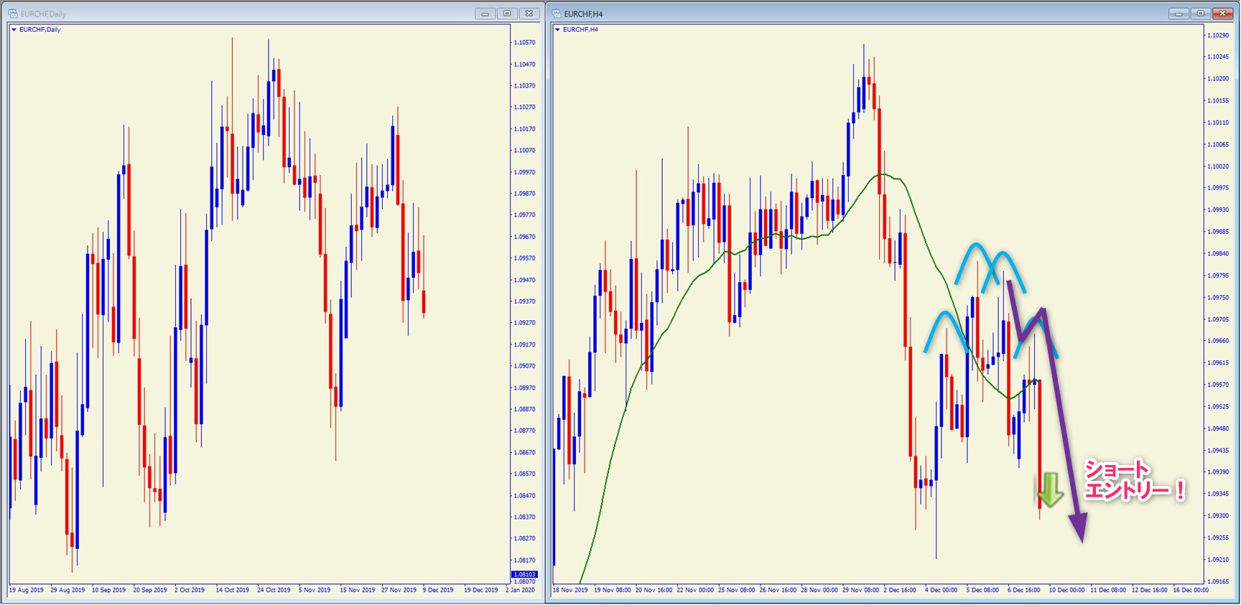Click the 22 Nov 00:00 time label
Viewport: 1241px width, 605px height.
point(695,591)
